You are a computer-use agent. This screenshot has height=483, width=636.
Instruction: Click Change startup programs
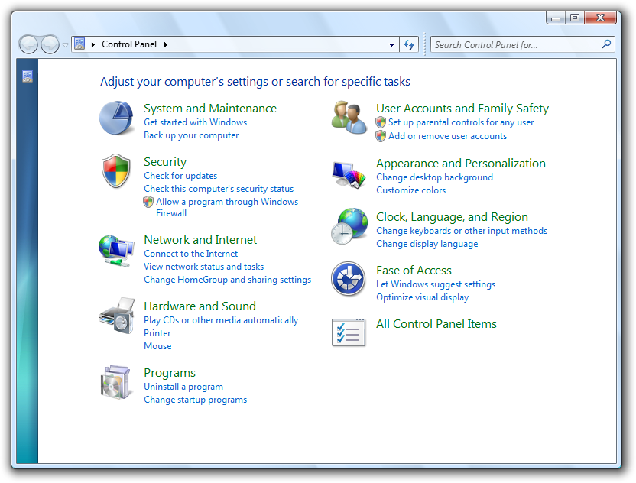click(x=195, y=400)
